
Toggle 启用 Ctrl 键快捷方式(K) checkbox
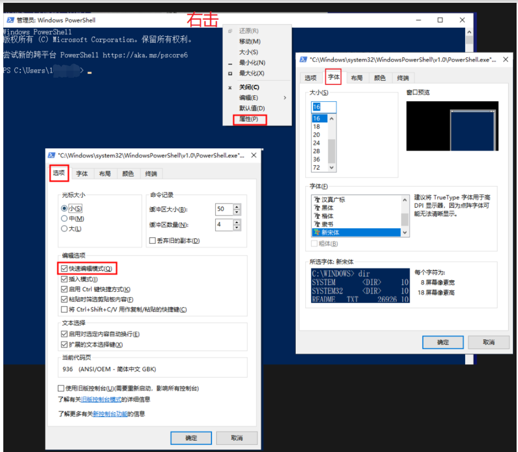[x=64, y=290]
